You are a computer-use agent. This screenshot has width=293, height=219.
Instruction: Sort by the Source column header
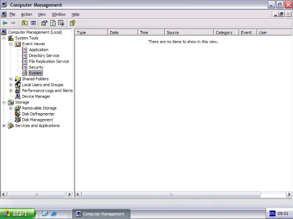tap(189, 32)
